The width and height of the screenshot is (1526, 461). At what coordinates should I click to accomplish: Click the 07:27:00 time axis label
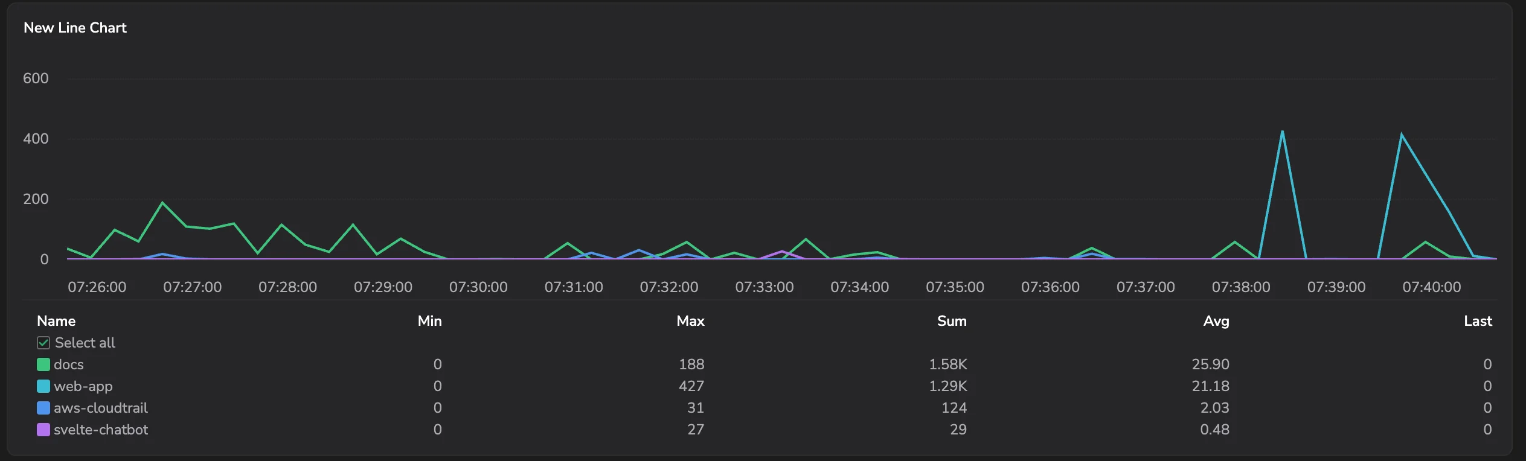click(192, 287)
